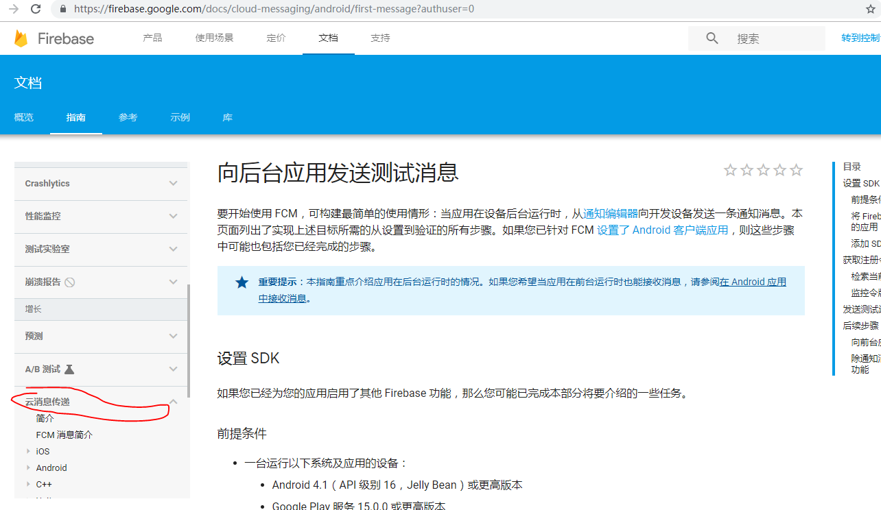Open 设置了 Android 客户端应用 link
Image resolution: width=881 pixels, height=510 pixels.
pos(663,230)
